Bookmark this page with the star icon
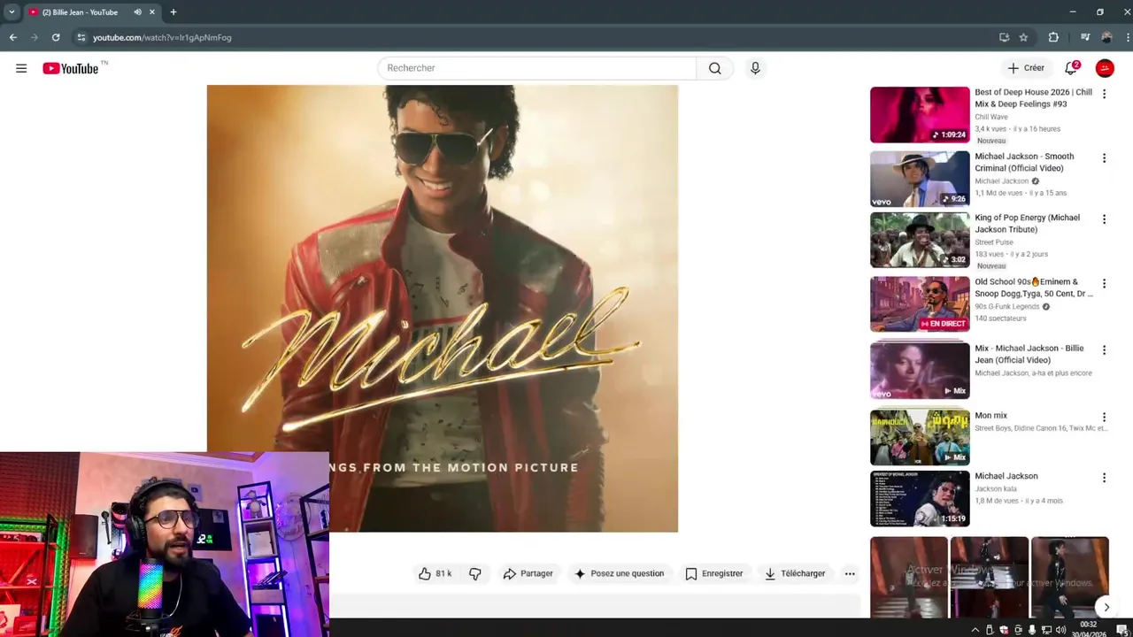 pyautogui.click(x=1023, y=37)
